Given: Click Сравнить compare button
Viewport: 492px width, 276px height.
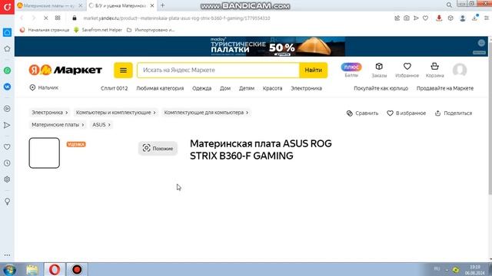Looking at the screenshot, I should pos(362,113).
